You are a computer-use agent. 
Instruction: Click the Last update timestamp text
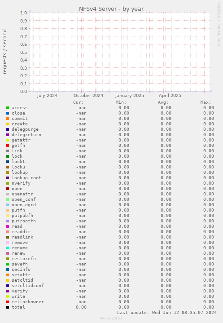167,313
